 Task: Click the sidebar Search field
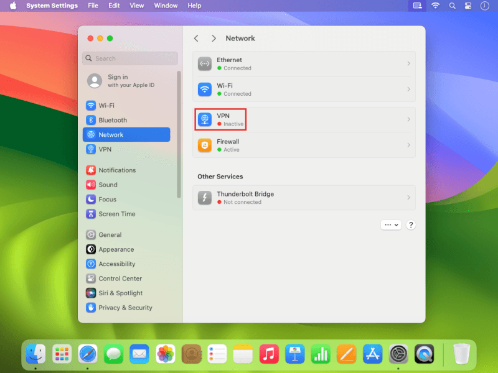(x=130, y=58)
